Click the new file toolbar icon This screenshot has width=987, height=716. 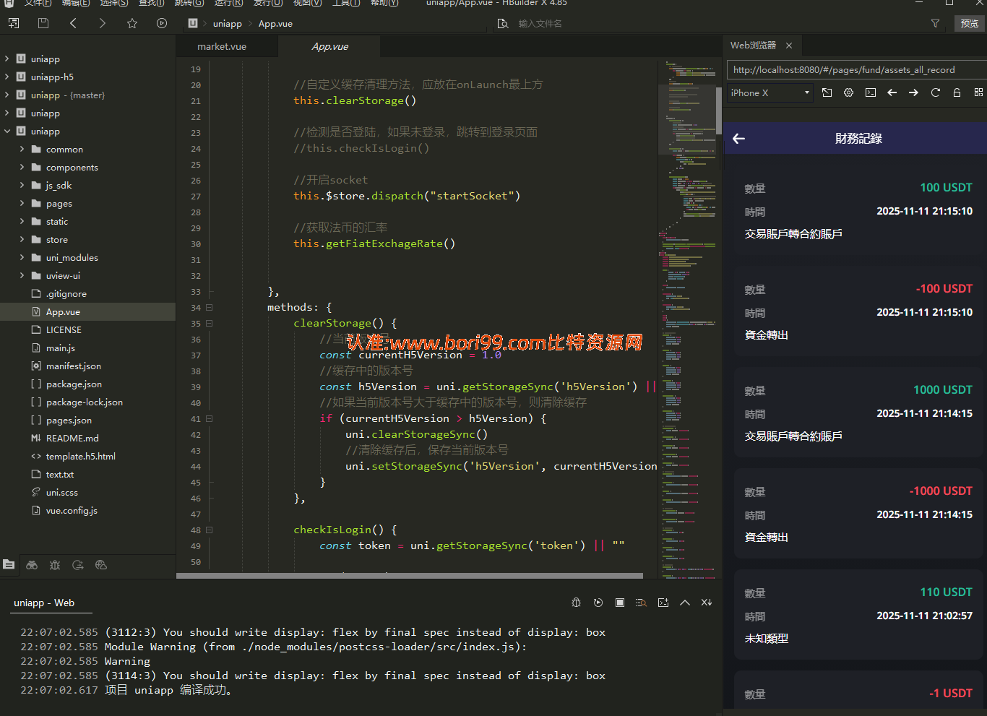pos(14,23)
